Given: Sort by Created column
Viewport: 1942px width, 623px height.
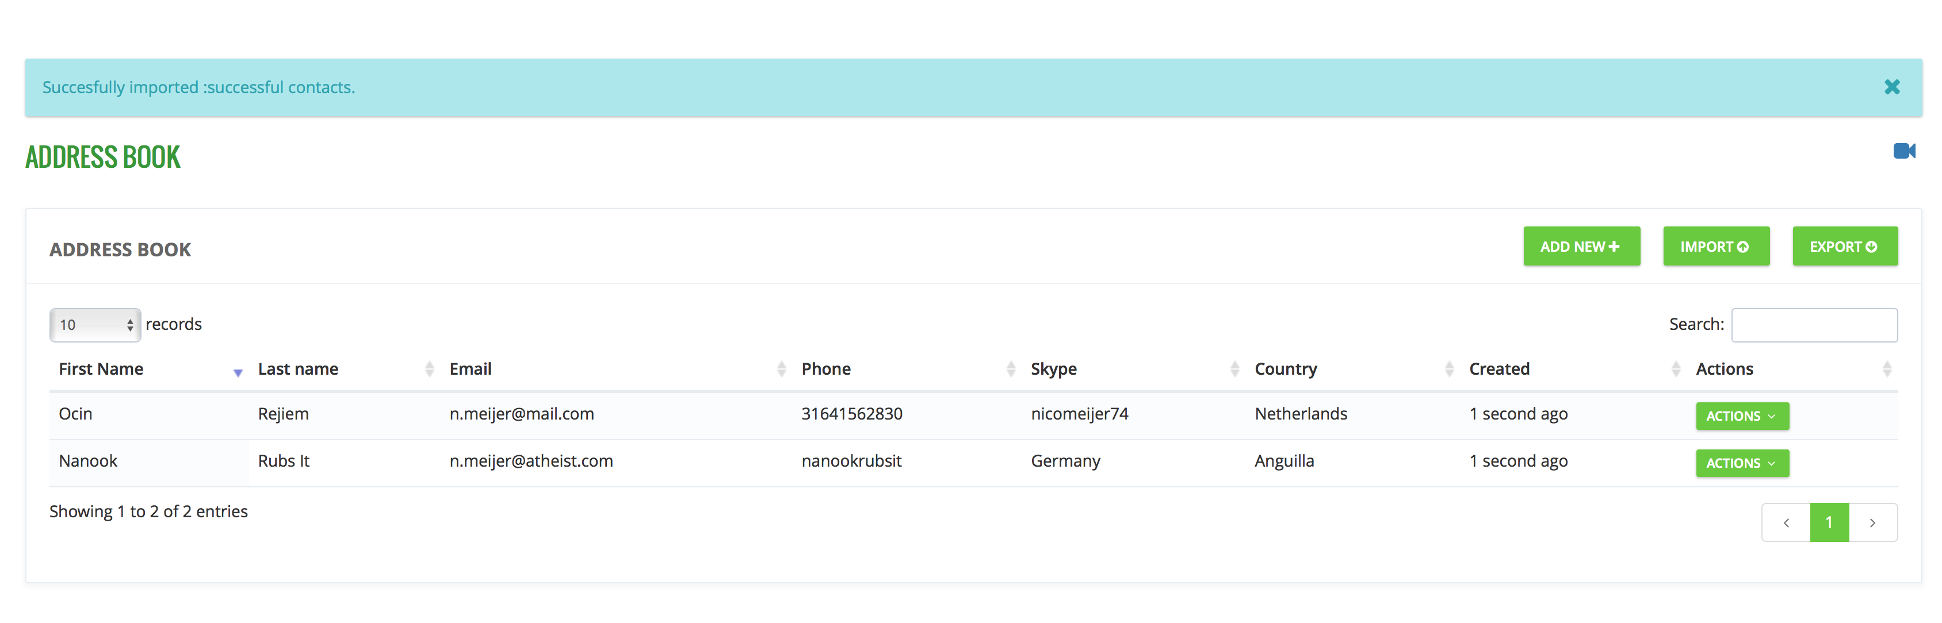Looking at the screenshot, I should (x=1573, y=369).
